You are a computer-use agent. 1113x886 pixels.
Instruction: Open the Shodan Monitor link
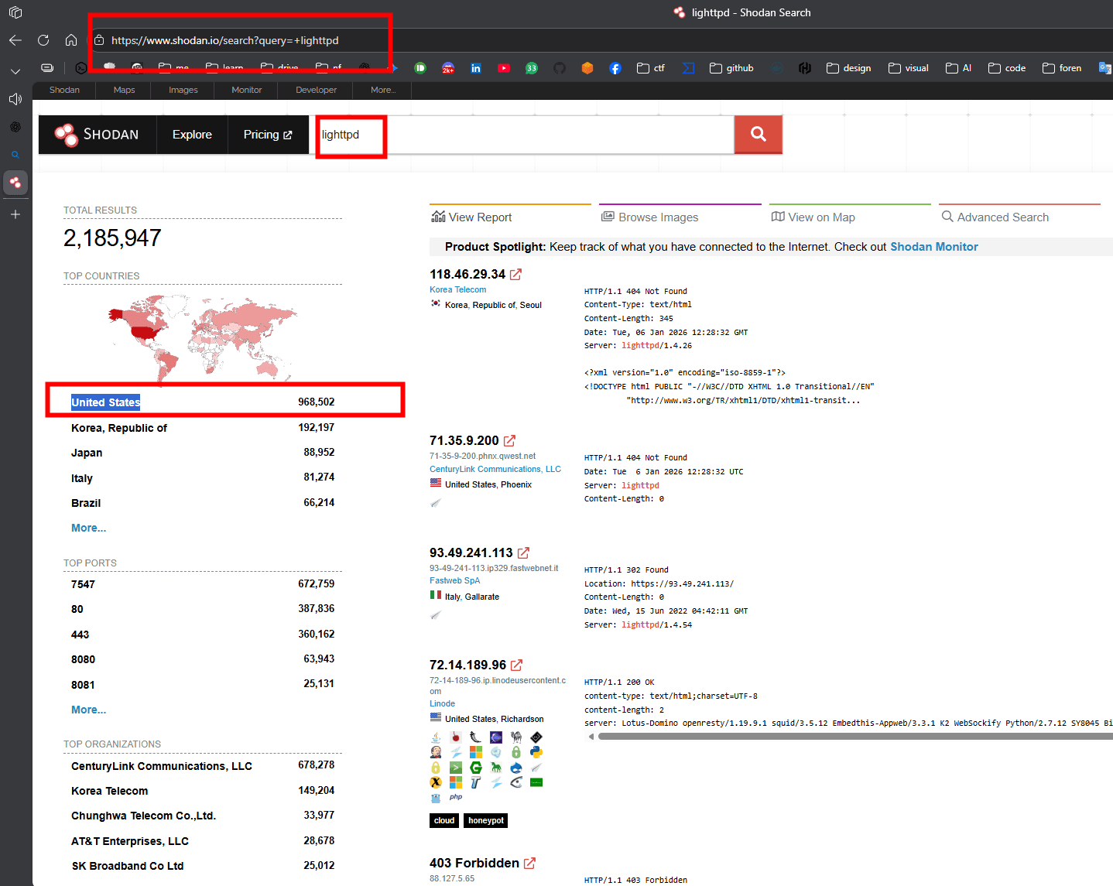click(933, 247)
